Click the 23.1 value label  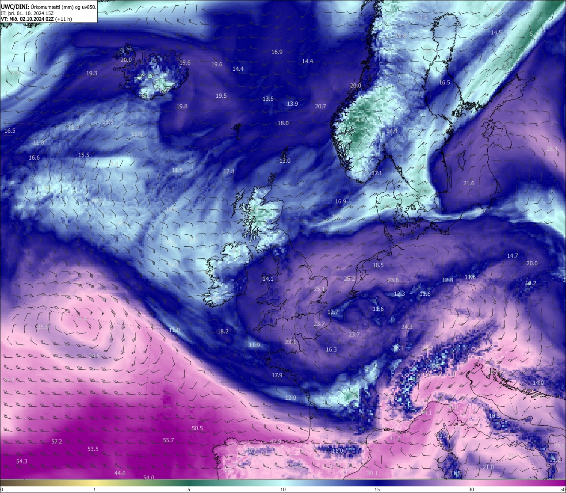point(291,342)
